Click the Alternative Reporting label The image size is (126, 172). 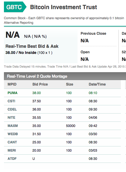(18, 23)
